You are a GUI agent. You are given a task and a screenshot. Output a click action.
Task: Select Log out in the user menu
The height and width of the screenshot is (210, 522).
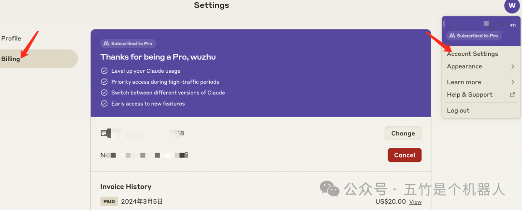coord(458,110)
